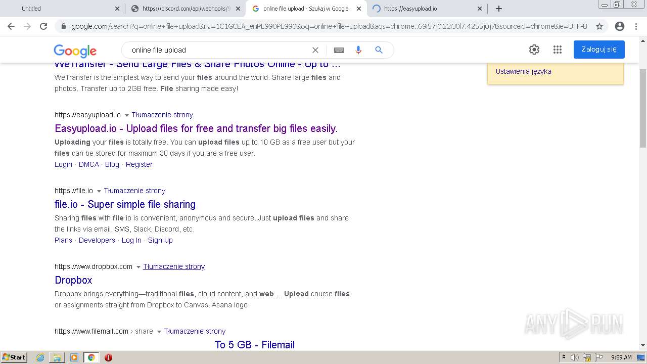This screenshot has height=364, width=647.
Task: Open the Easyupload Register sitelink
Action: click(x=139, y=164)
